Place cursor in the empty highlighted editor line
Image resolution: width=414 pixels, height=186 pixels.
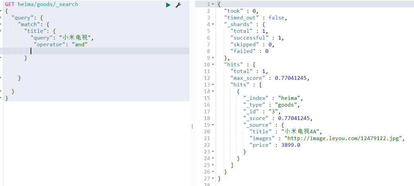pos(96,51)
